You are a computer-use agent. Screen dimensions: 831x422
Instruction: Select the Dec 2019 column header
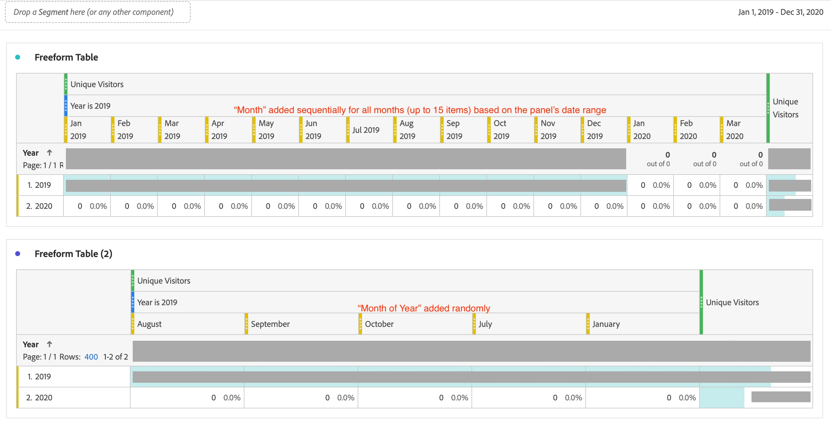pos(594,130)
